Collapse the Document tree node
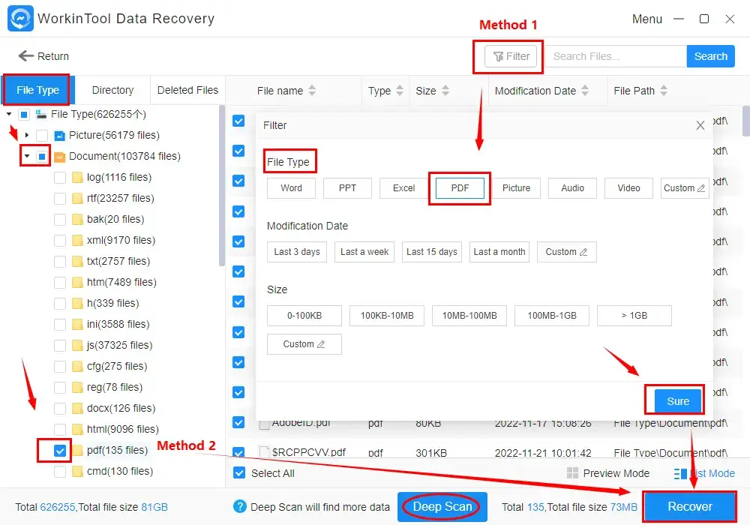 pyautogui.click(x=27, y=156)
